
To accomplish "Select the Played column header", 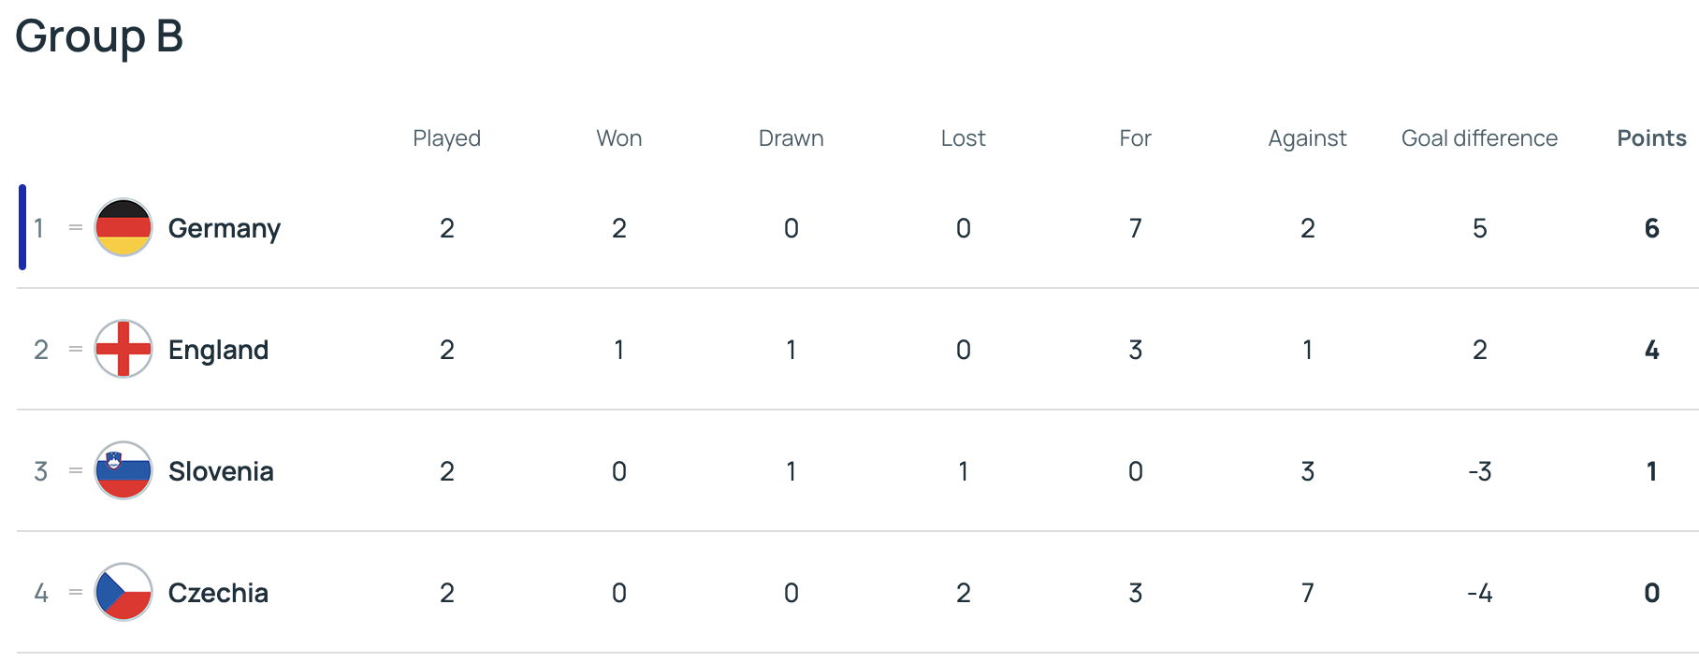I will click(x=447, y=139).
